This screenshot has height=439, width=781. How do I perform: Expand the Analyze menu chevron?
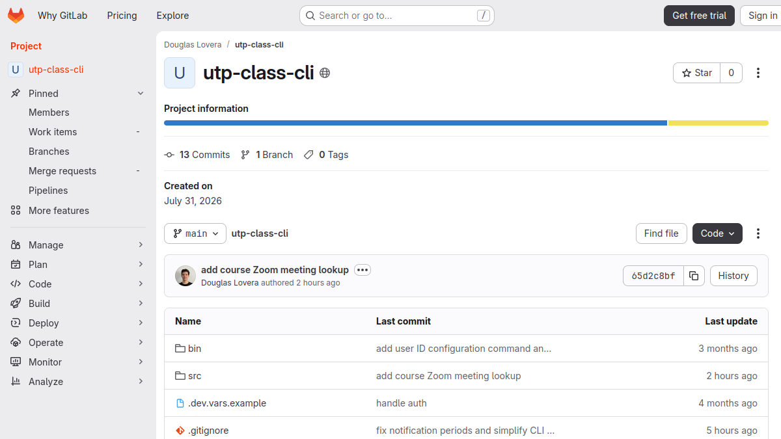point(141,382)
